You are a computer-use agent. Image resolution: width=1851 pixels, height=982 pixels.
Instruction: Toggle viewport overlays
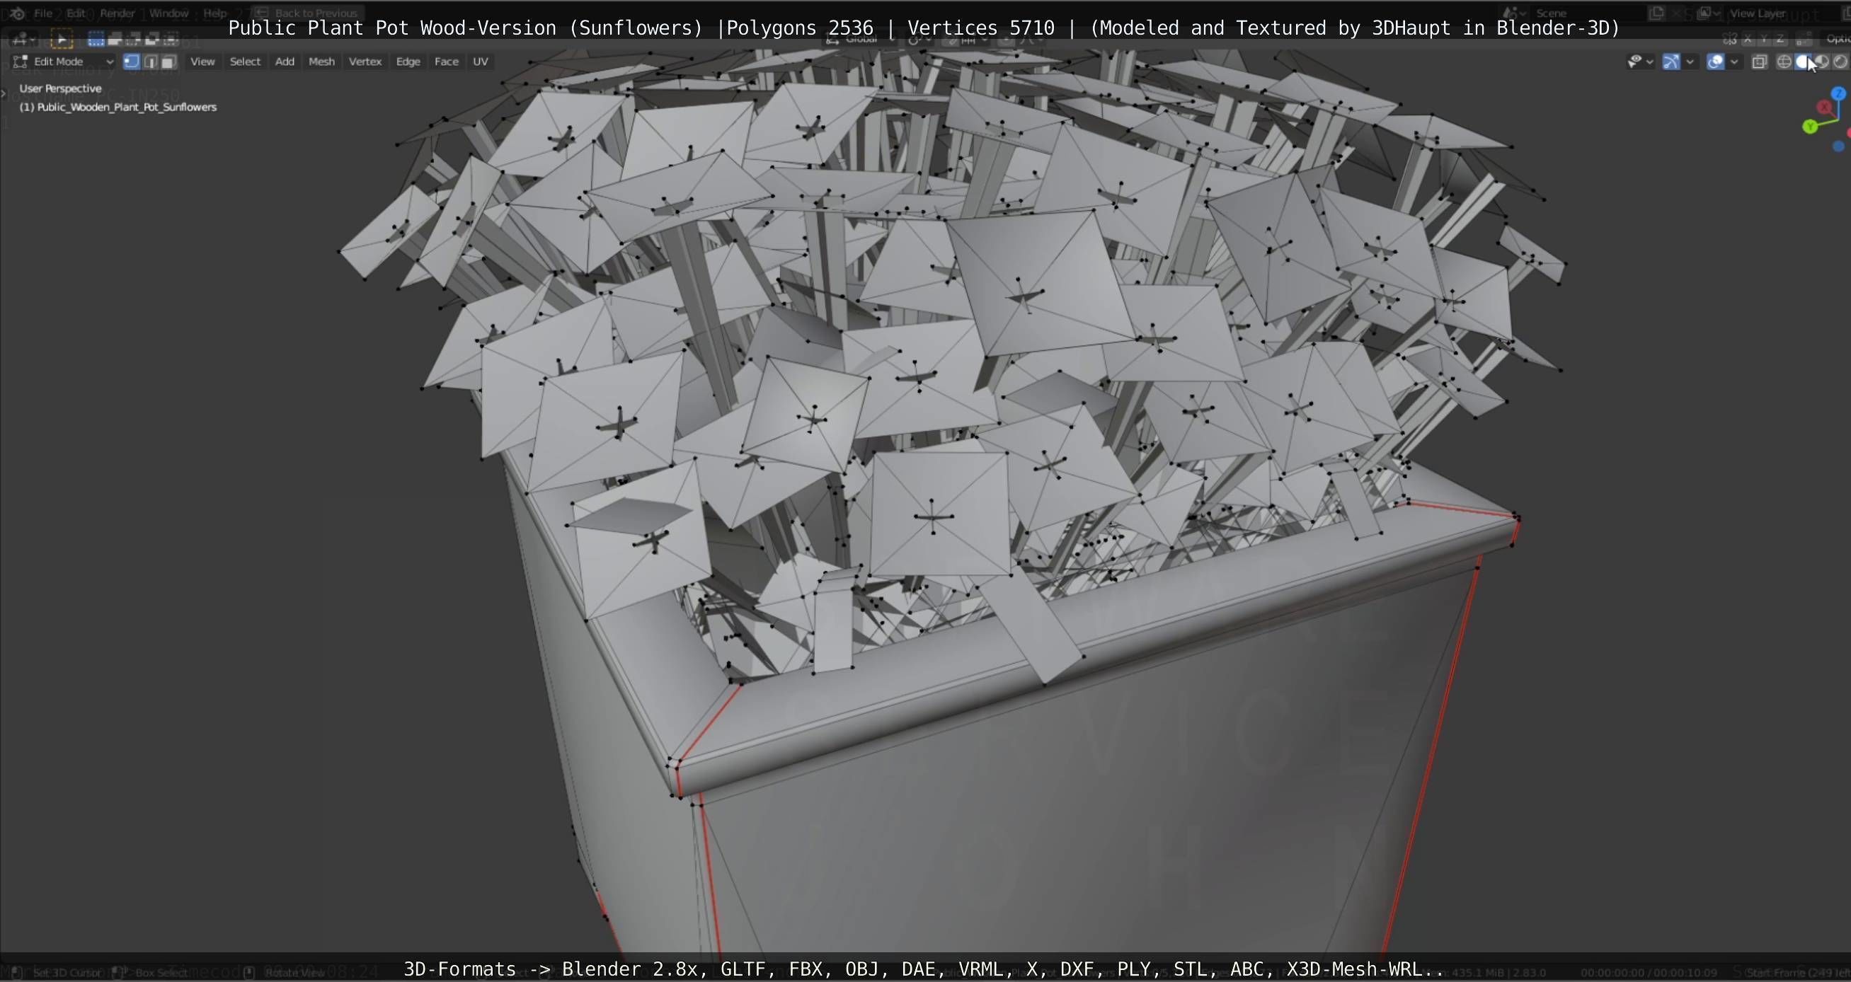tap(1715, 62)
